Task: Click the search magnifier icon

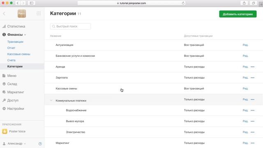Action: tap(53, 26)
